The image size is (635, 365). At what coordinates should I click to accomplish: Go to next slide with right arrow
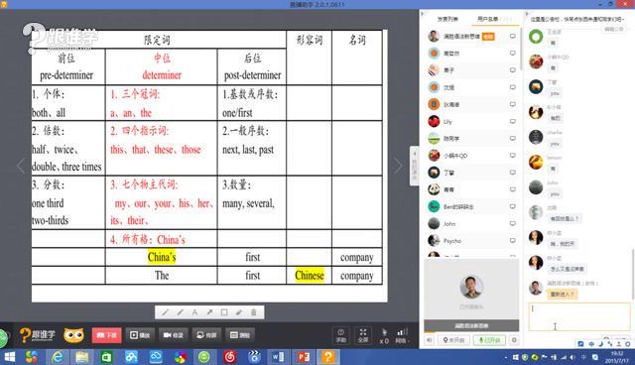tap(399, 165)
